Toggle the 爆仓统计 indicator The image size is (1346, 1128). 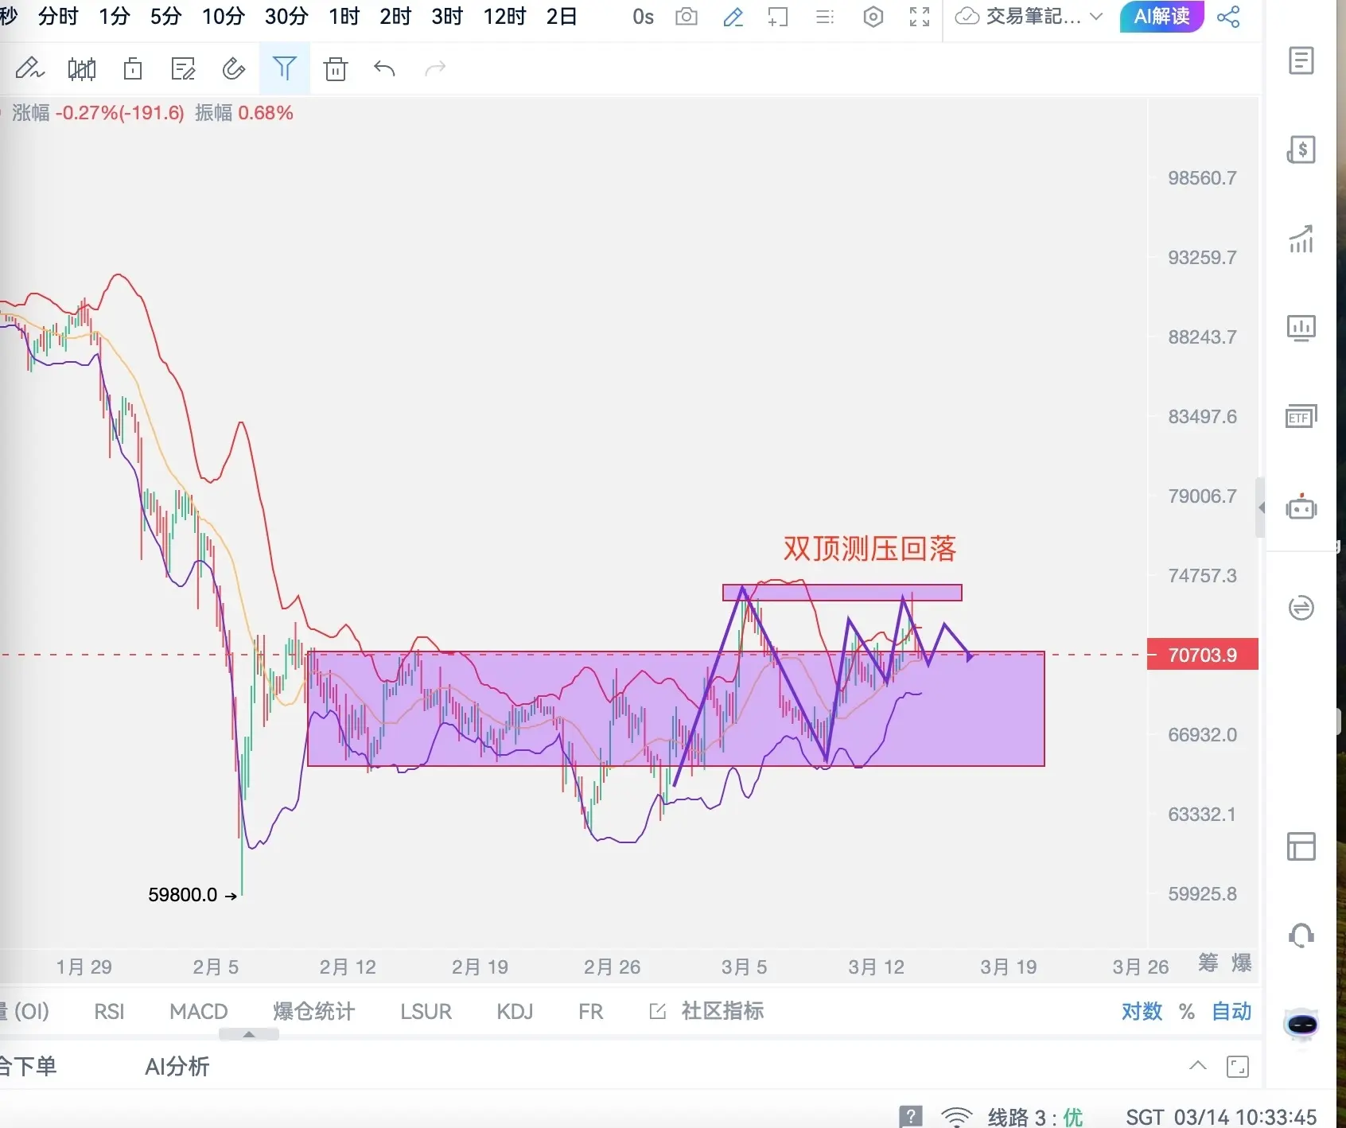pos(313,1011)
